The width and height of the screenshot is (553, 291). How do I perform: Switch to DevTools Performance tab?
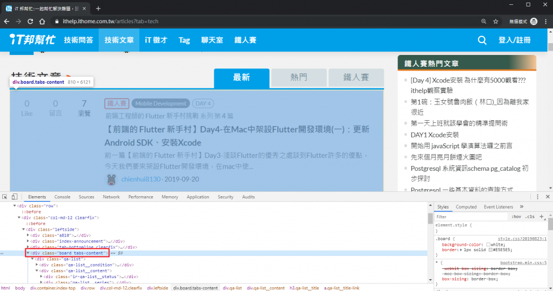pyautogui.click(x=141, y=197)
